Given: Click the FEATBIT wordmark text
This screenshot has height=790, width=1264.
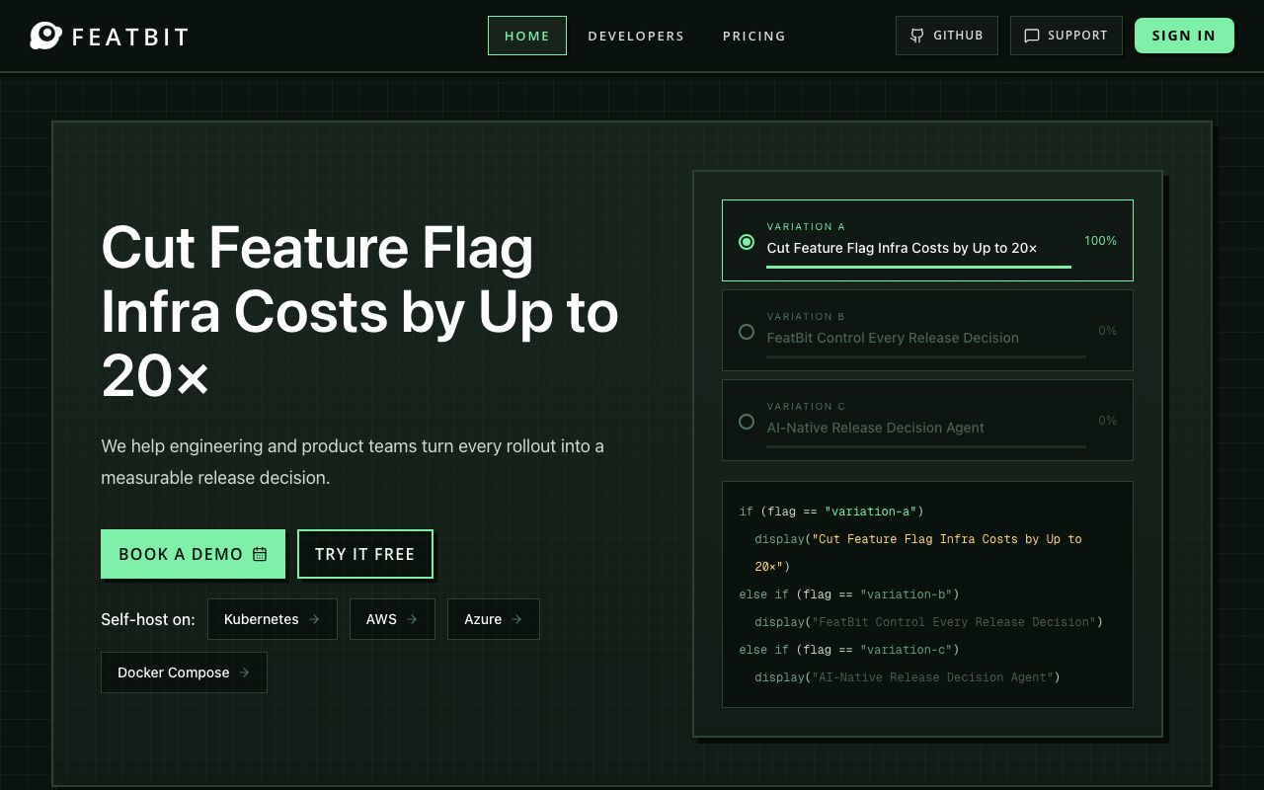Looking at the screenshot, I should point(130,37).
